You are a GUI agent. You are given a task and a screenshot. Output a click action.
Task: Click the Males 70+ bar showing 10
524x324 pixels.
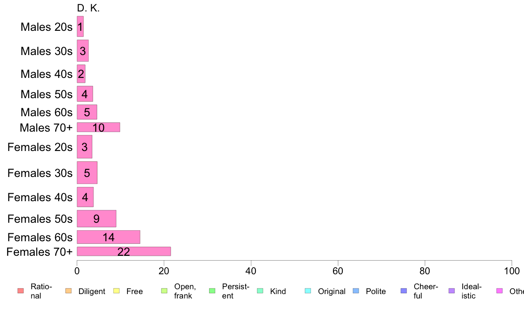[x=98, y=127]
